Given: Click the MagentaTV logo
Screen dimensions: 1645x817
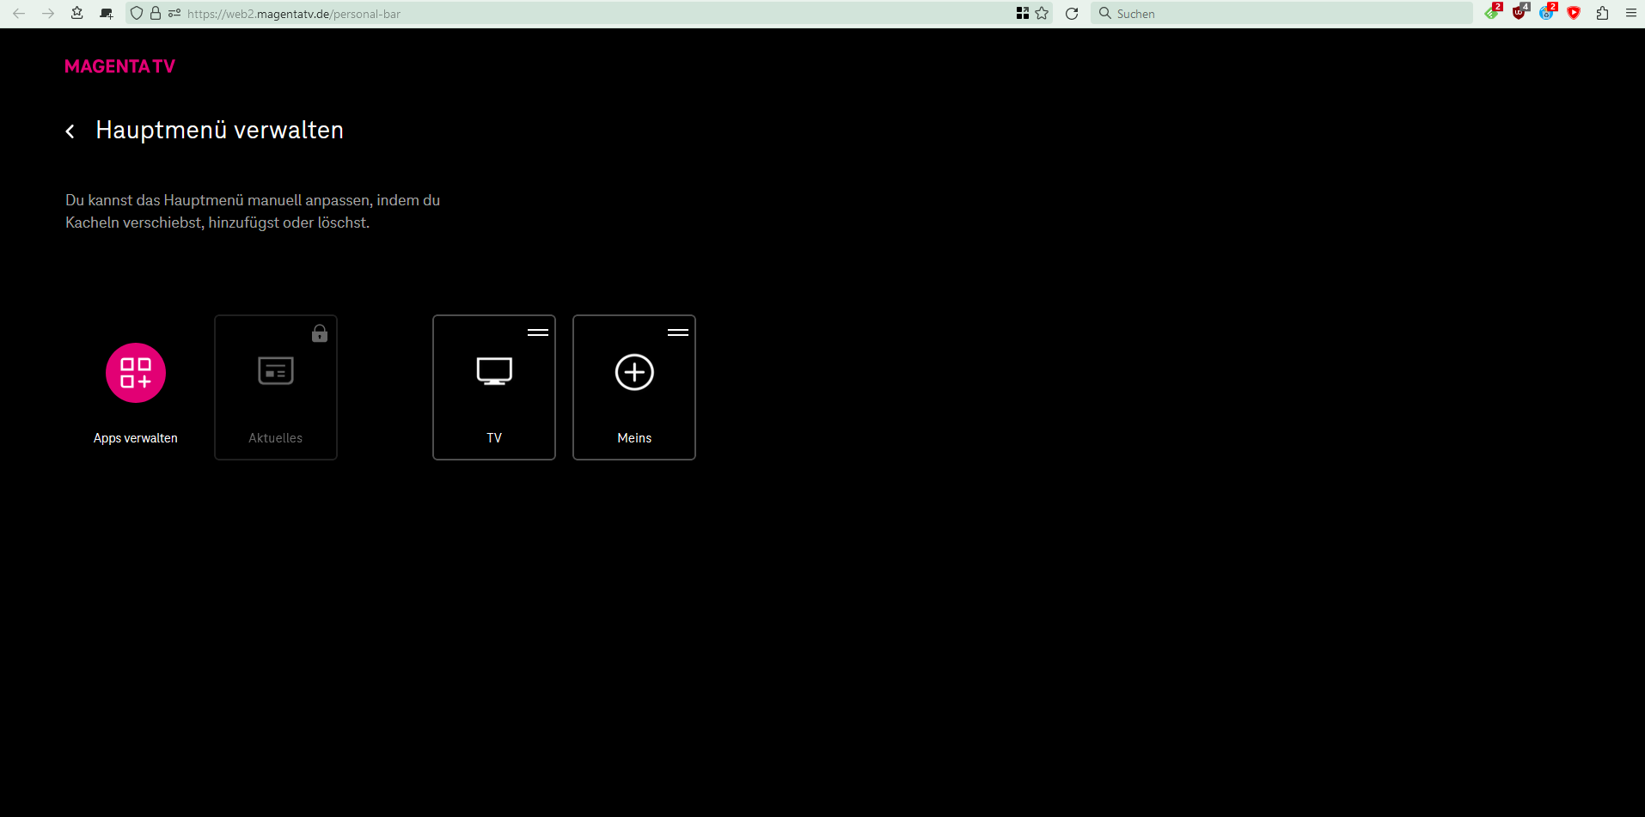Looking at the screenshot, I should (x=119, y=67).
